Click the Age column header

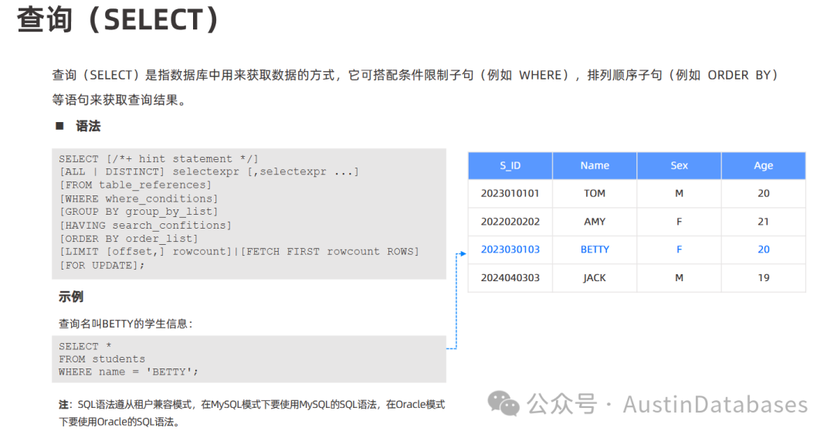pos(763,165)
